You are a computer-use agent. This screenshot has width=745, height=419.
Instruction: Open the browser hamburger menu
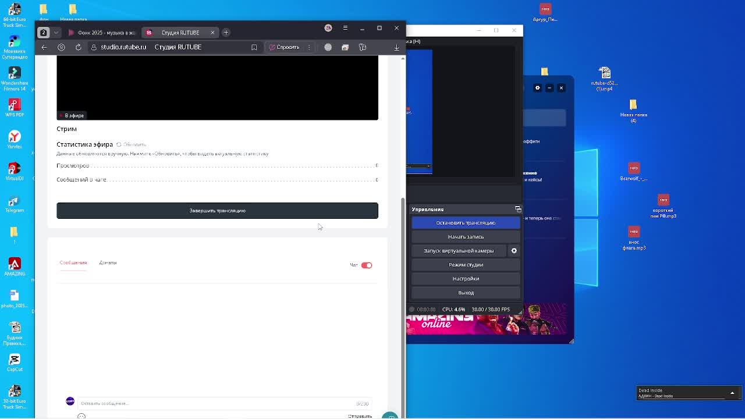345,28
